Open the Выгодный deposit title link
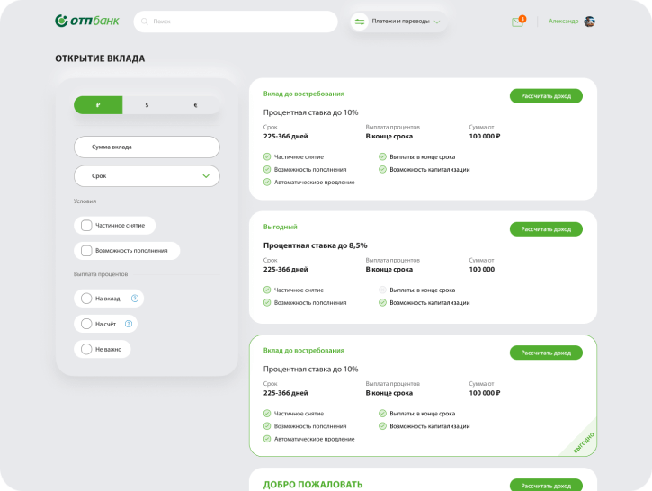 pyautogui.click(x=280, y=227)
